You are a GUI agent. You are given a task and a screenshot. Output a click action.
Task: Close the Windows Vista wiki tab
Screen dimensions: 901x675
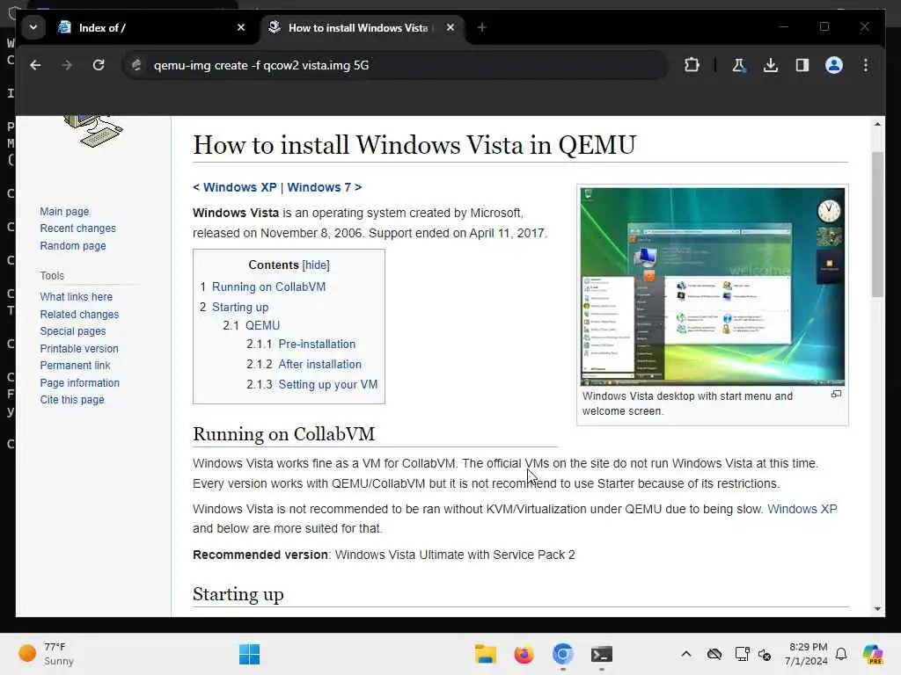click(450, 27)
